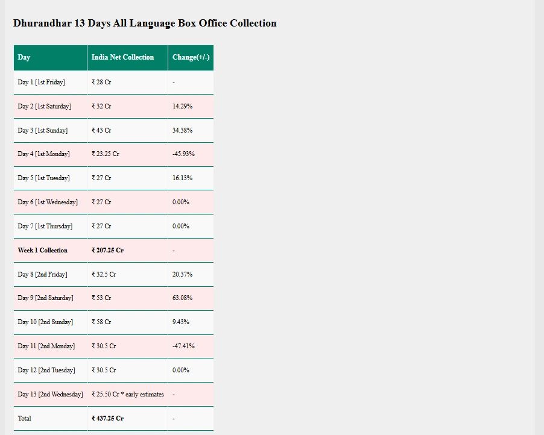
Task: Select 'Day 8 [2nd Friday]' row label
Action: click(42, 274)
